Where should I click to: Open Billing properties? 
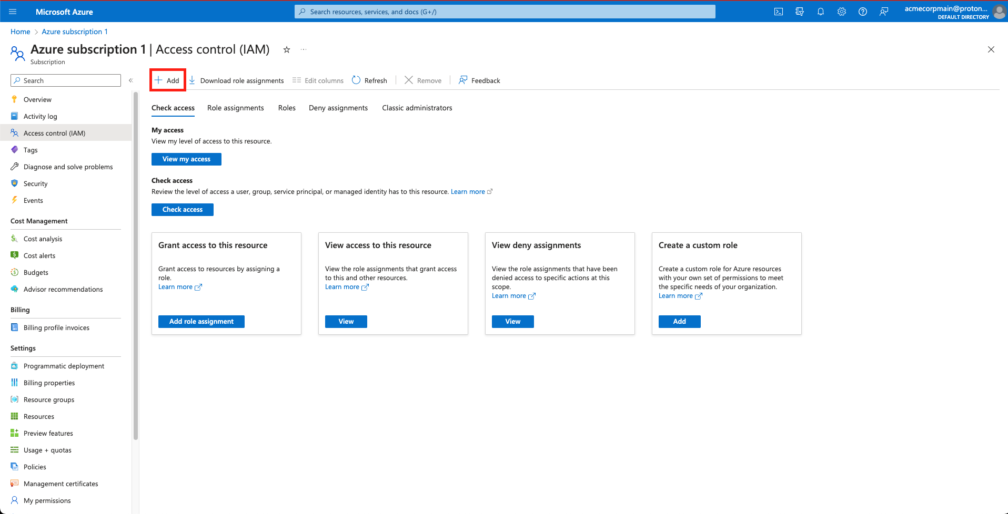pos(66,383)
